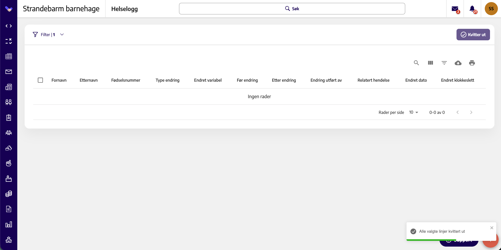Image resolution: width=501 pixels, height=250 pixels.
Task: Expand the sidebar using the double-arrow icon
Action: pos(9,26)
